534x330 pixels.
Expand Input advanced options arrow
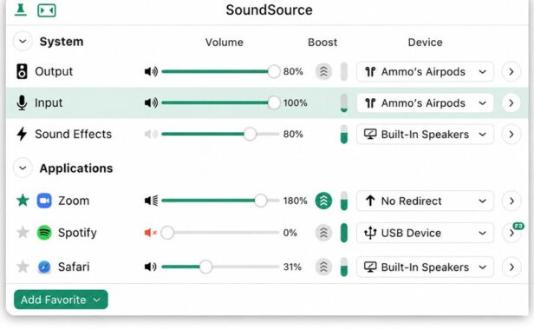coord(511,102)
